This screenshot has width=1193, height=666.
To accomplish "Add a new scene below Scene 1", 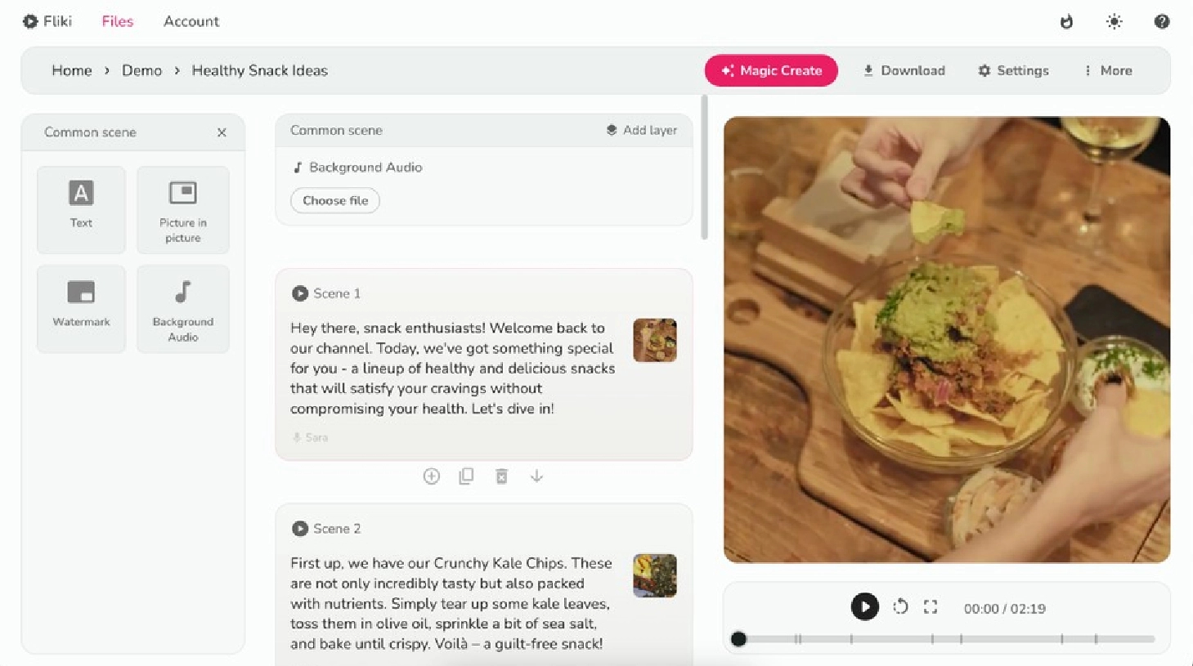I will click(432, 476).
